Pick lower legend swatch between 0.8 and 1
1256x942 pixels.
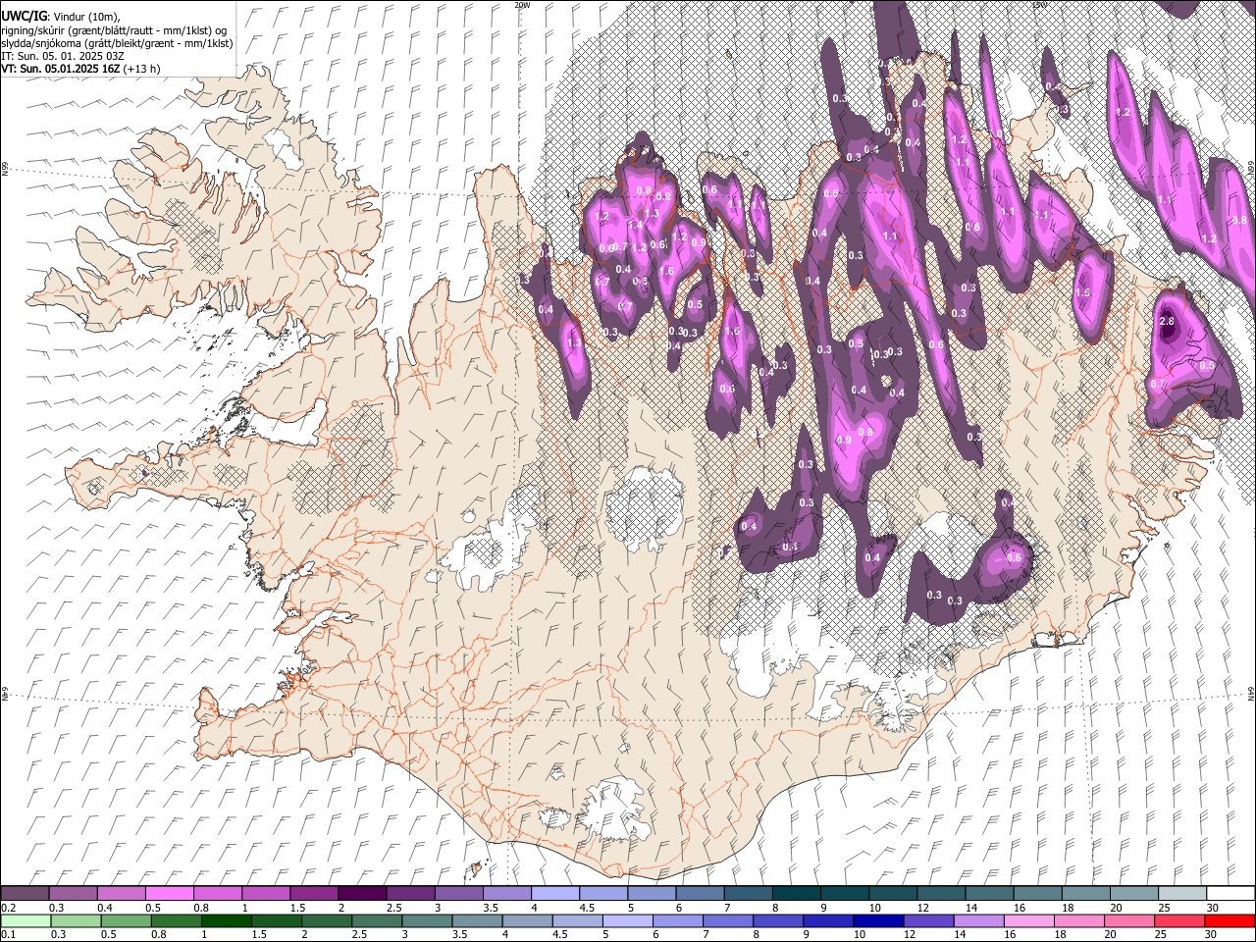(x=176, y=920)
